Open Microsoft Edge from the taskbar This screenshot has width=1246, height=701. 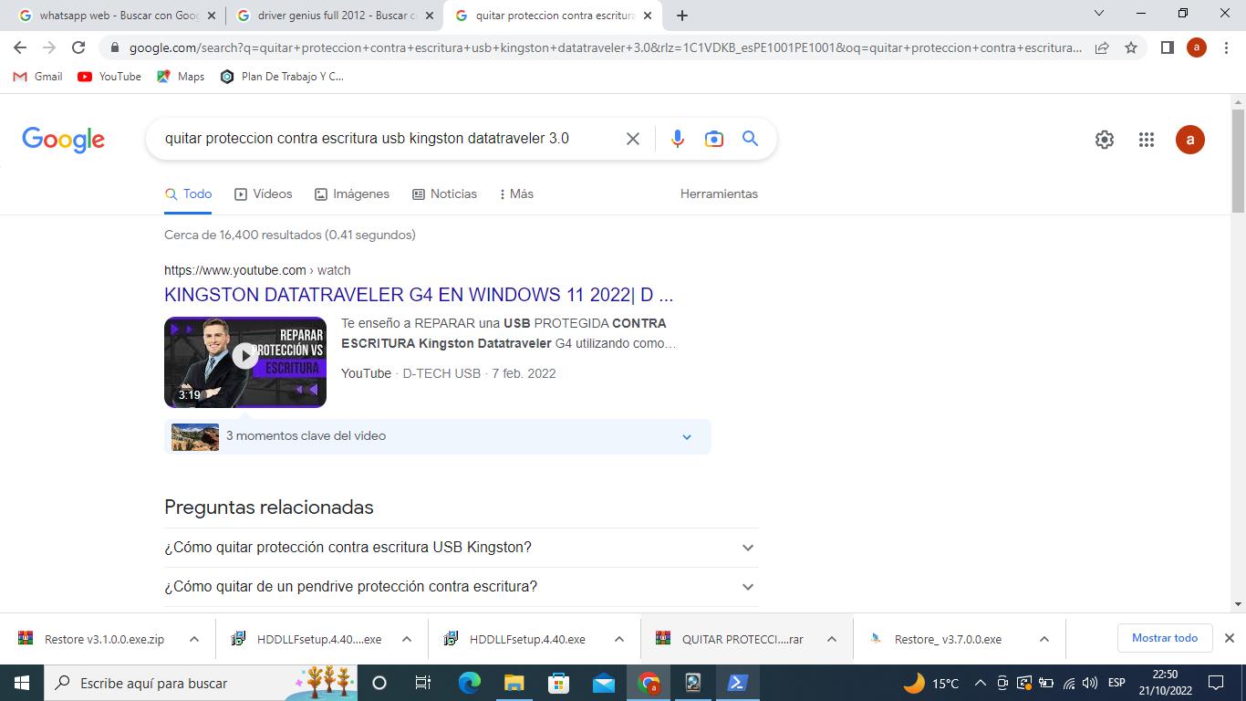click(469, 683)
